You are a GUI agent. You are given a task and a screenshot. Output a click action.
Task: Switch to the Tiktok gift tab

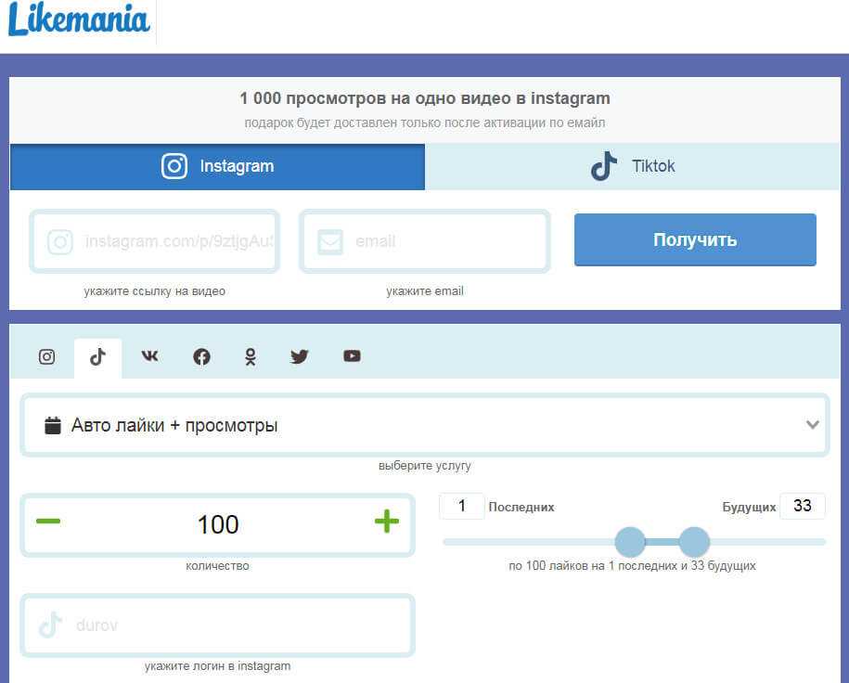pos(633,167)
